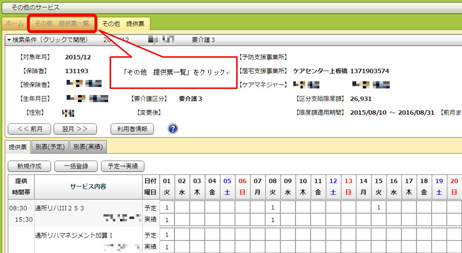Click the 予定→実績 button
This screenshot has height=253, width=462.
[x=123, y=166]
